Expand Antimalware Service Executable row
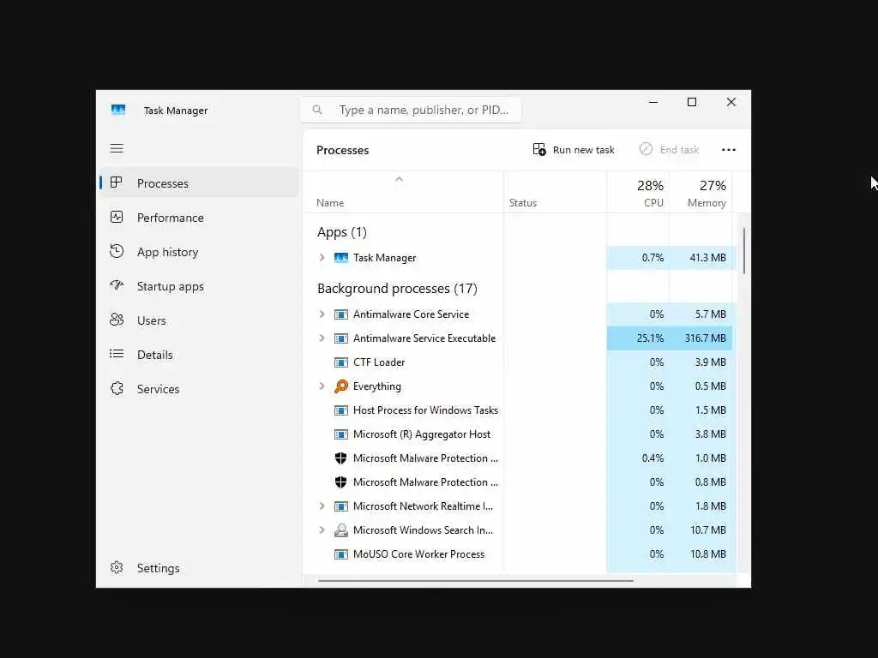This screenshot has height=658, width=878. pyautogui.click(x=322, y=338)
